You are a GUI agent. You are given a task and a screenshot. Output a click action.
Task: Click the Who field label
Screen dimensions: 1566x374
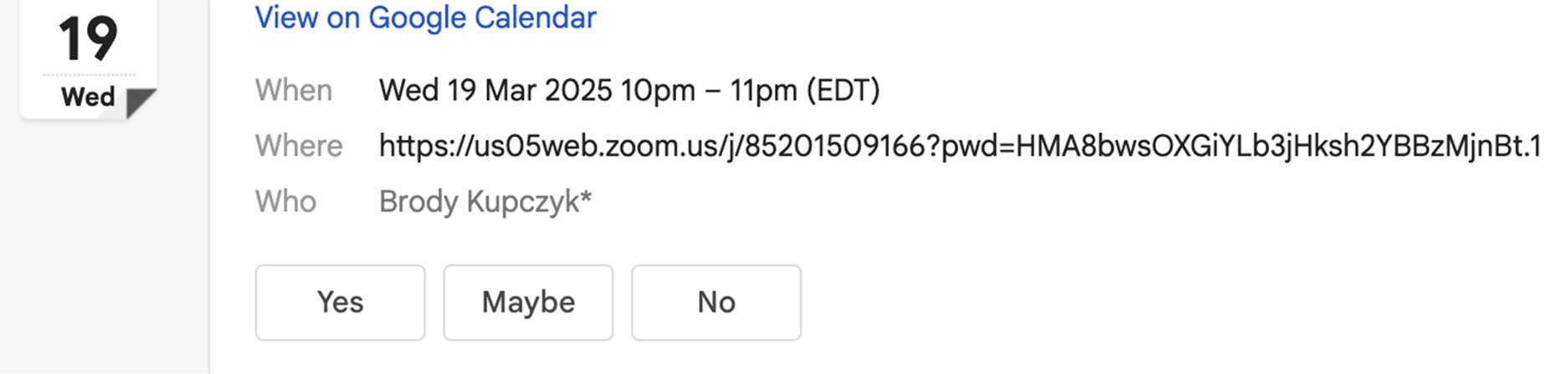tap(285, 202)
